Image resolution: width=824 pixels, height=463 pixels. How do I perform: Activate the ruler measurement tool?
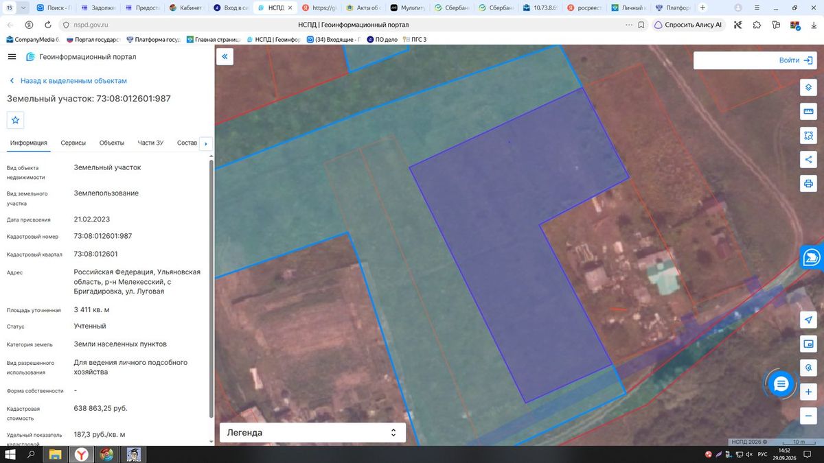click(808, 112)
